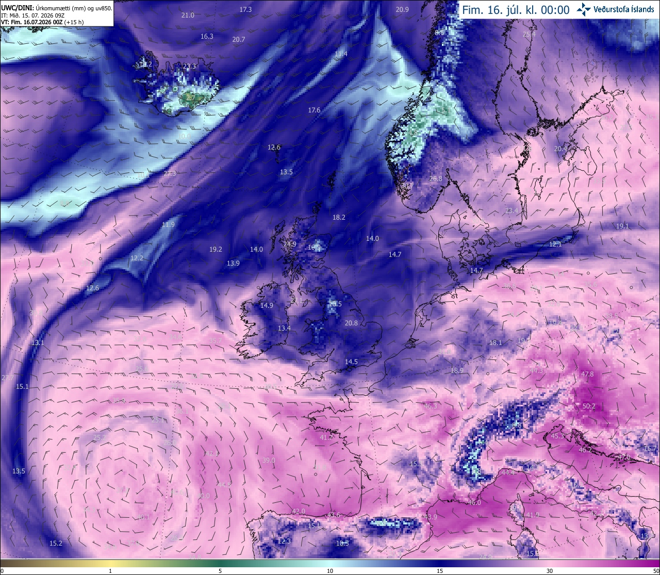The image size is (660, 575).
Task: Pick the 10 mark on the color scale
Action: [330, 571]
